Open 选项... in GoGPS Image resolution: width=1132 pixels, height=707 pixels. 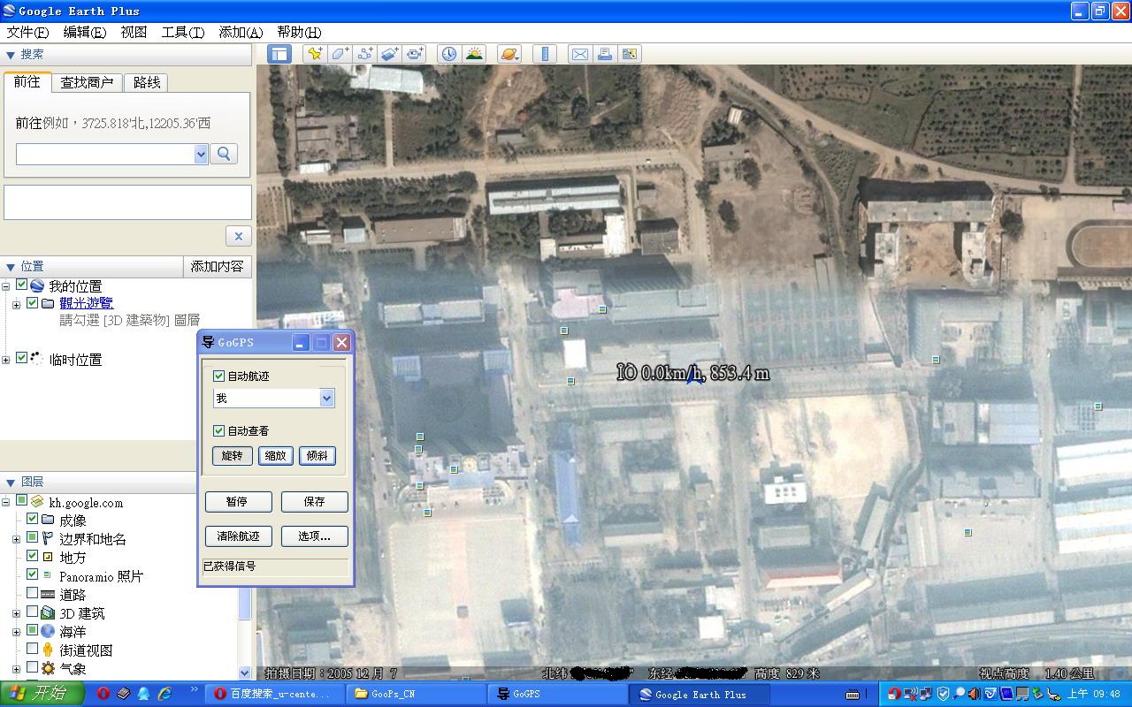click(314, 536)
